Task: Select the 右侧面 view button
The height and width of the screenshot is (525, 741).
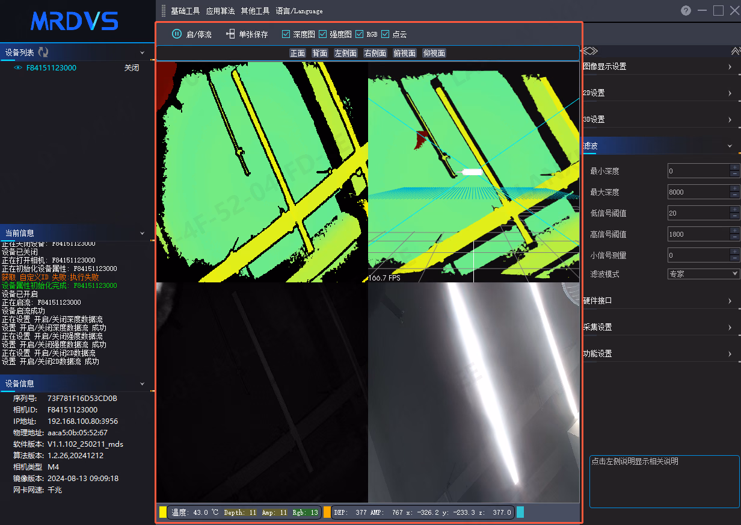Action: (375, 53)
